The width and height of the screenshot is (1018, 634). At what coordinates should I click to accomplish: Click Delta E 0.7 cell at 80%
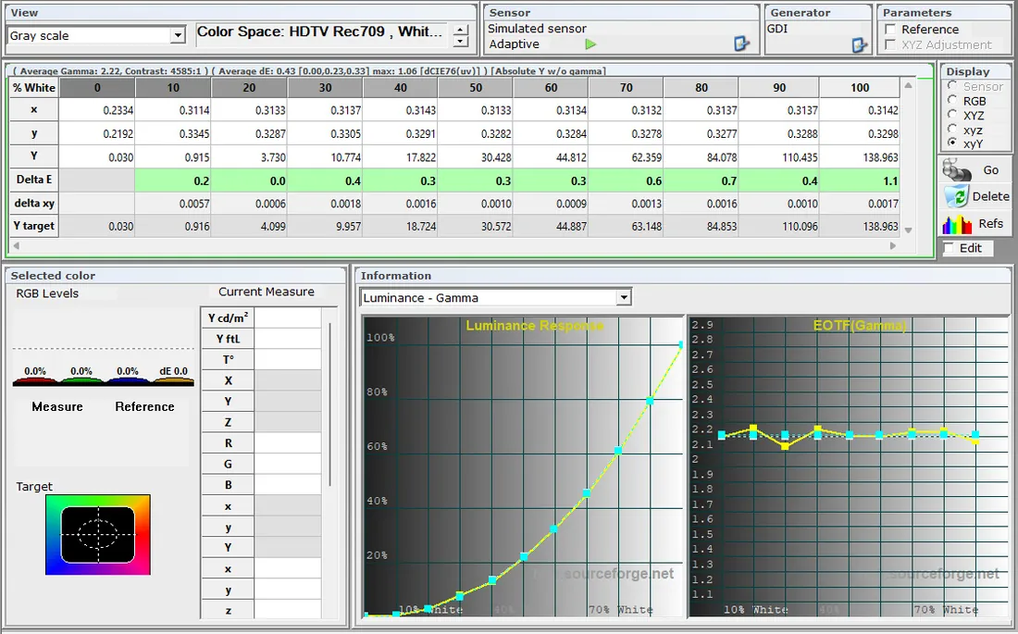click(x=701, y=180)
